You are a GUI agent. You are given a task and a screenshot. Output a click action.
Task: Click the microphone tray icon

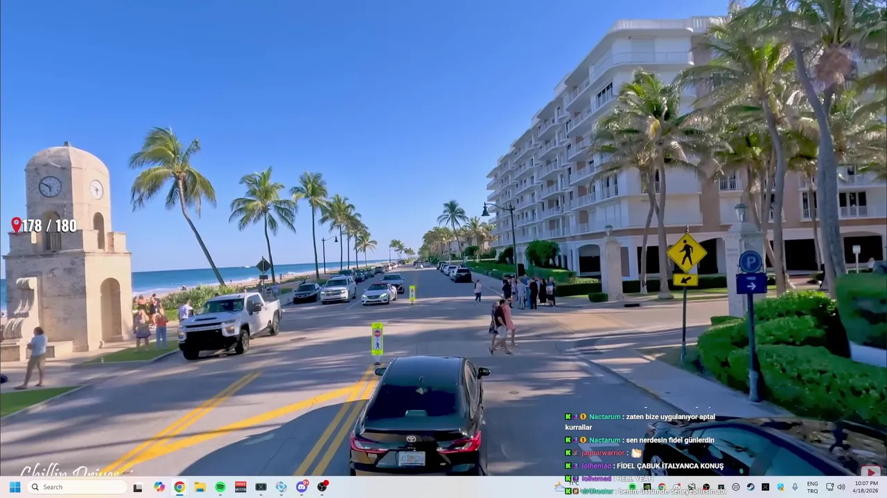[x=795, y=487]
